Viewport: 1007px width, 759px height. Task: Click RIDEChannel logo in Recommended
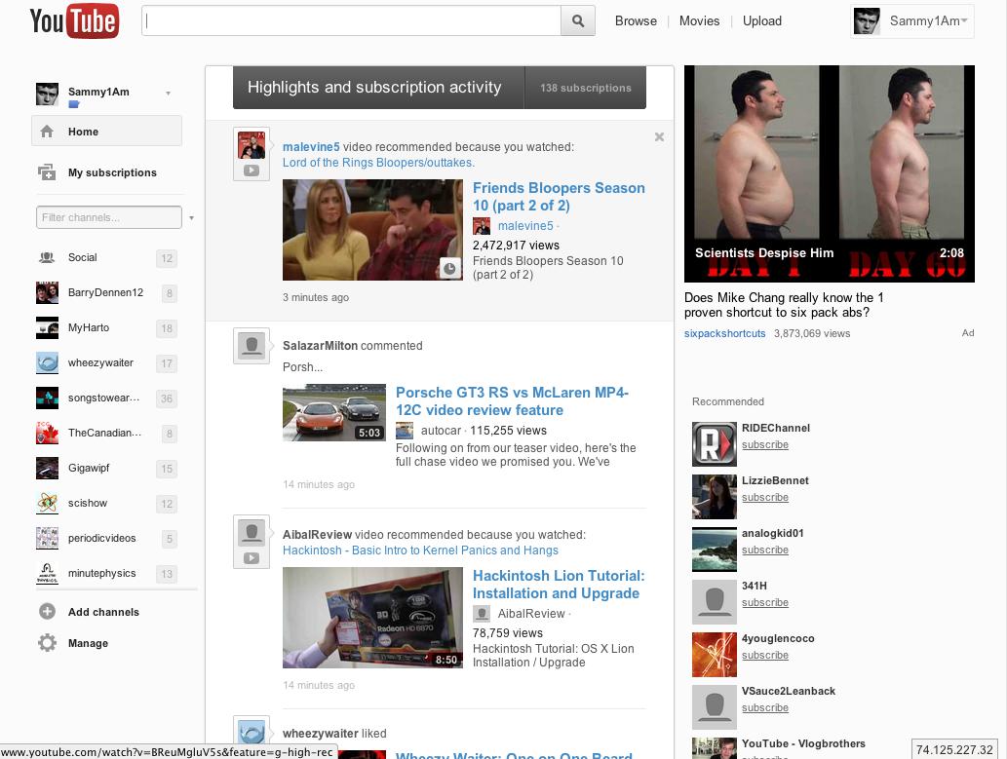[715, 443]
